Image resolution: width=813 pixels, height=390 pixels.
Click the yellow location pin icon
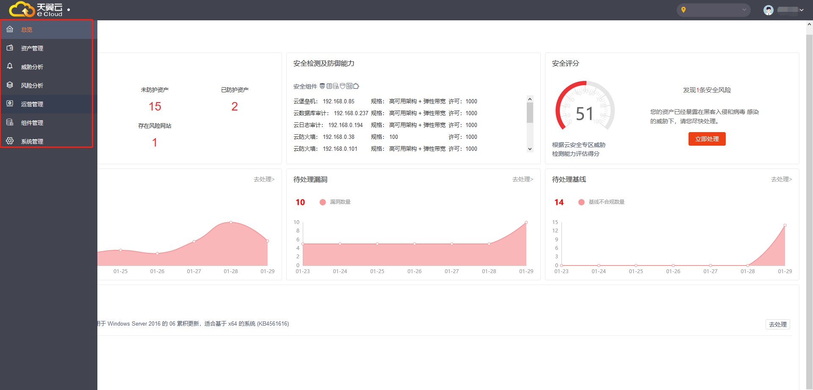pos(683,10)
